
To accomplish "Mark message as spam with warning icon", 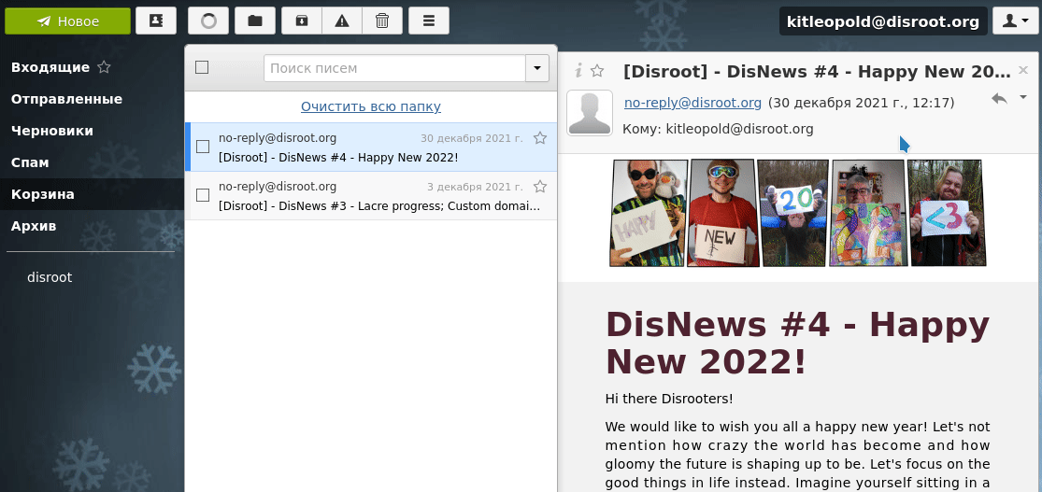I will pyautogui.click(x=342, y=21).
